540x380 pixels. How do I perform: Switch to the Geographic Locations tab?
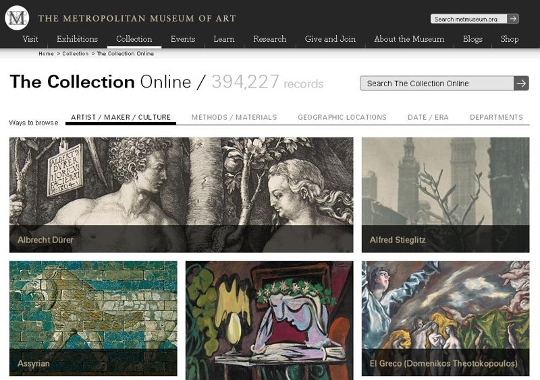coord(342,117)
